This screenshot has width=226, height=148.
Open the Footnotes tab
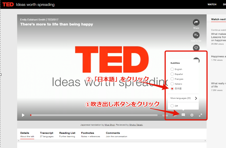[90, 135]
